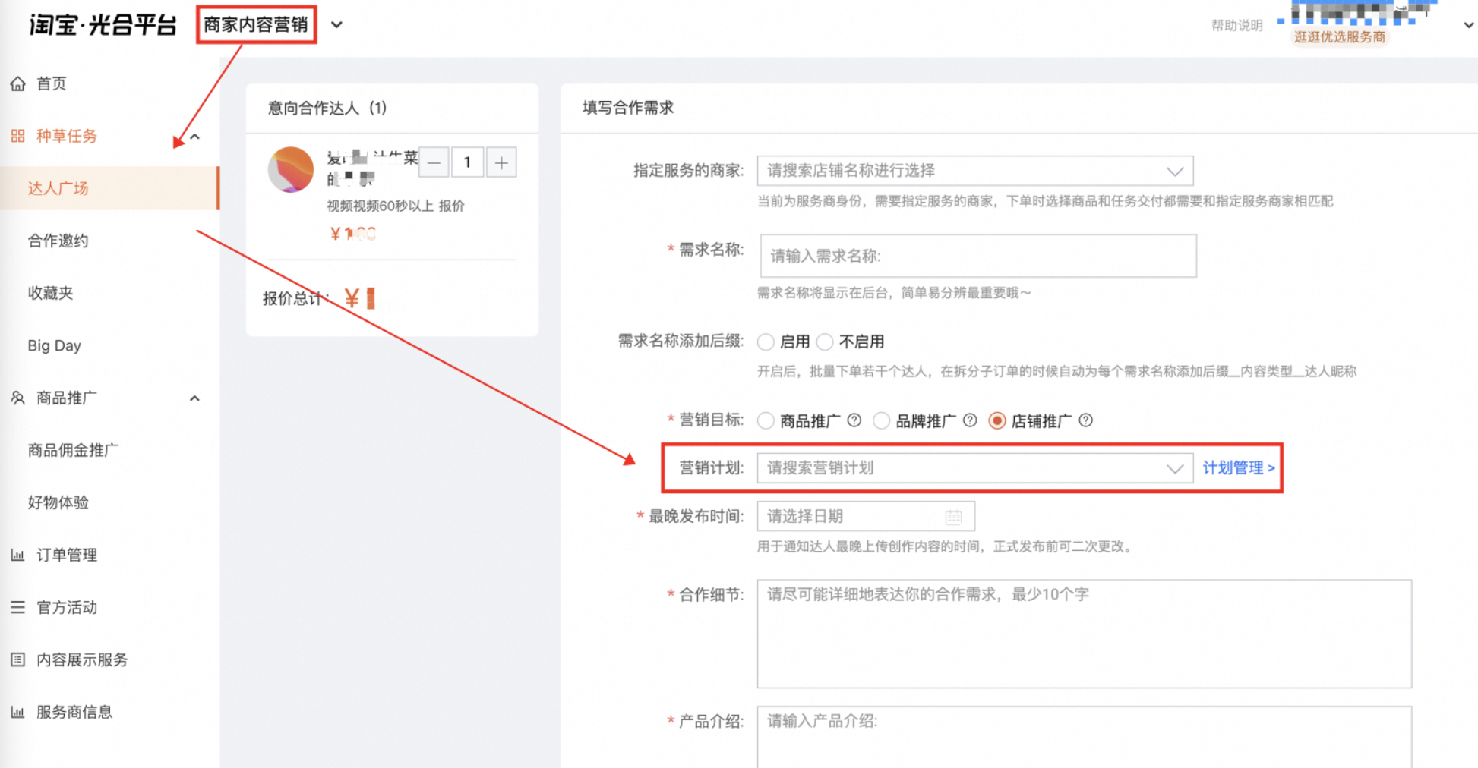Click the 最晚发布时间 date picker field
1478x768 pixels.
pos(866,517)
